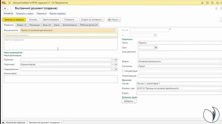Screen dimensions: 222x124
Task: Switch to the Файлы (1) tab
Action: [x=22, y=25]
